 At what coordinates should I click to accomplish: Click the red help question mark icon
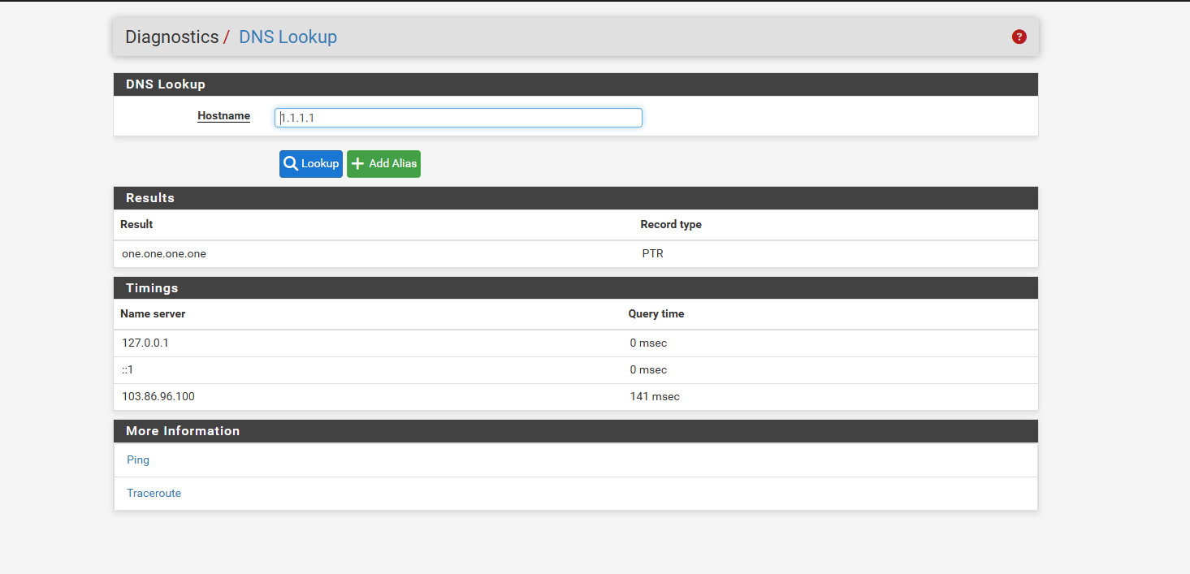(1019, 37)
